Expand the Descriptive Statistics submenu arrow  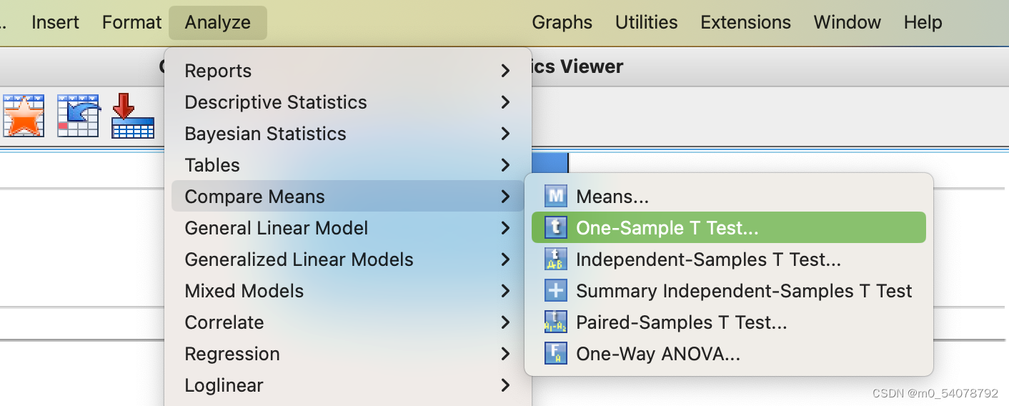tap(505, 102)
